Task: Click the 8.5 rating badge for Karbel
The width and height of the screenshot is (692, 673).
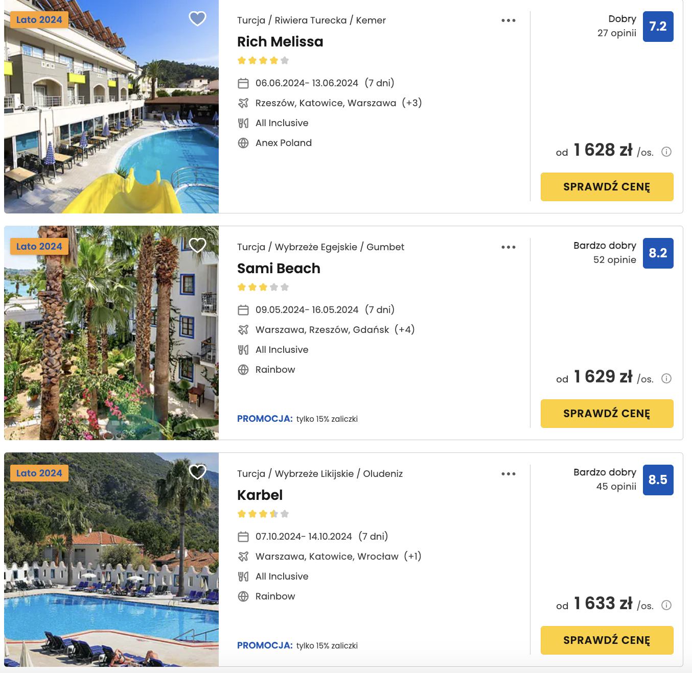Action: pos(658,480)
